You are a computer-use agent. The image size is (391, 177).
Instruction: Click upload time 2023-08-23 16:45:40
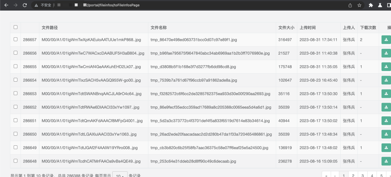pyautogui.click(x=318, y=80)
